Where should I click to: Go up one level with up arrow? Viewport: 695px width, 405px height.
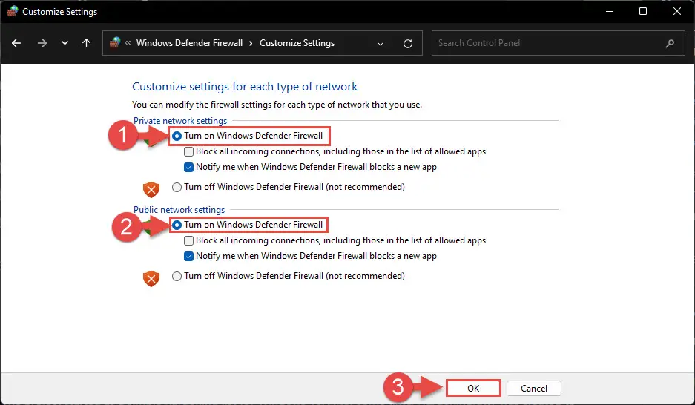(87, 43)
